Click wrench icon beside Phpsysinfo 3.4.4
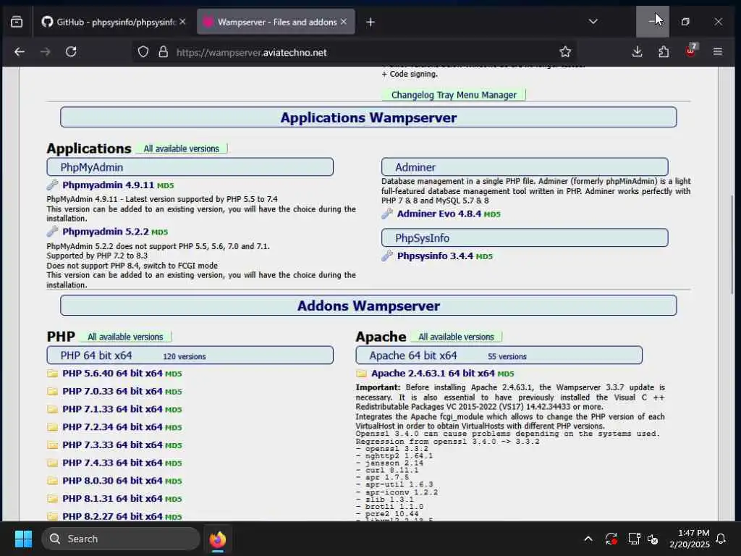This screenshot has width=741, height=556. 387,256
